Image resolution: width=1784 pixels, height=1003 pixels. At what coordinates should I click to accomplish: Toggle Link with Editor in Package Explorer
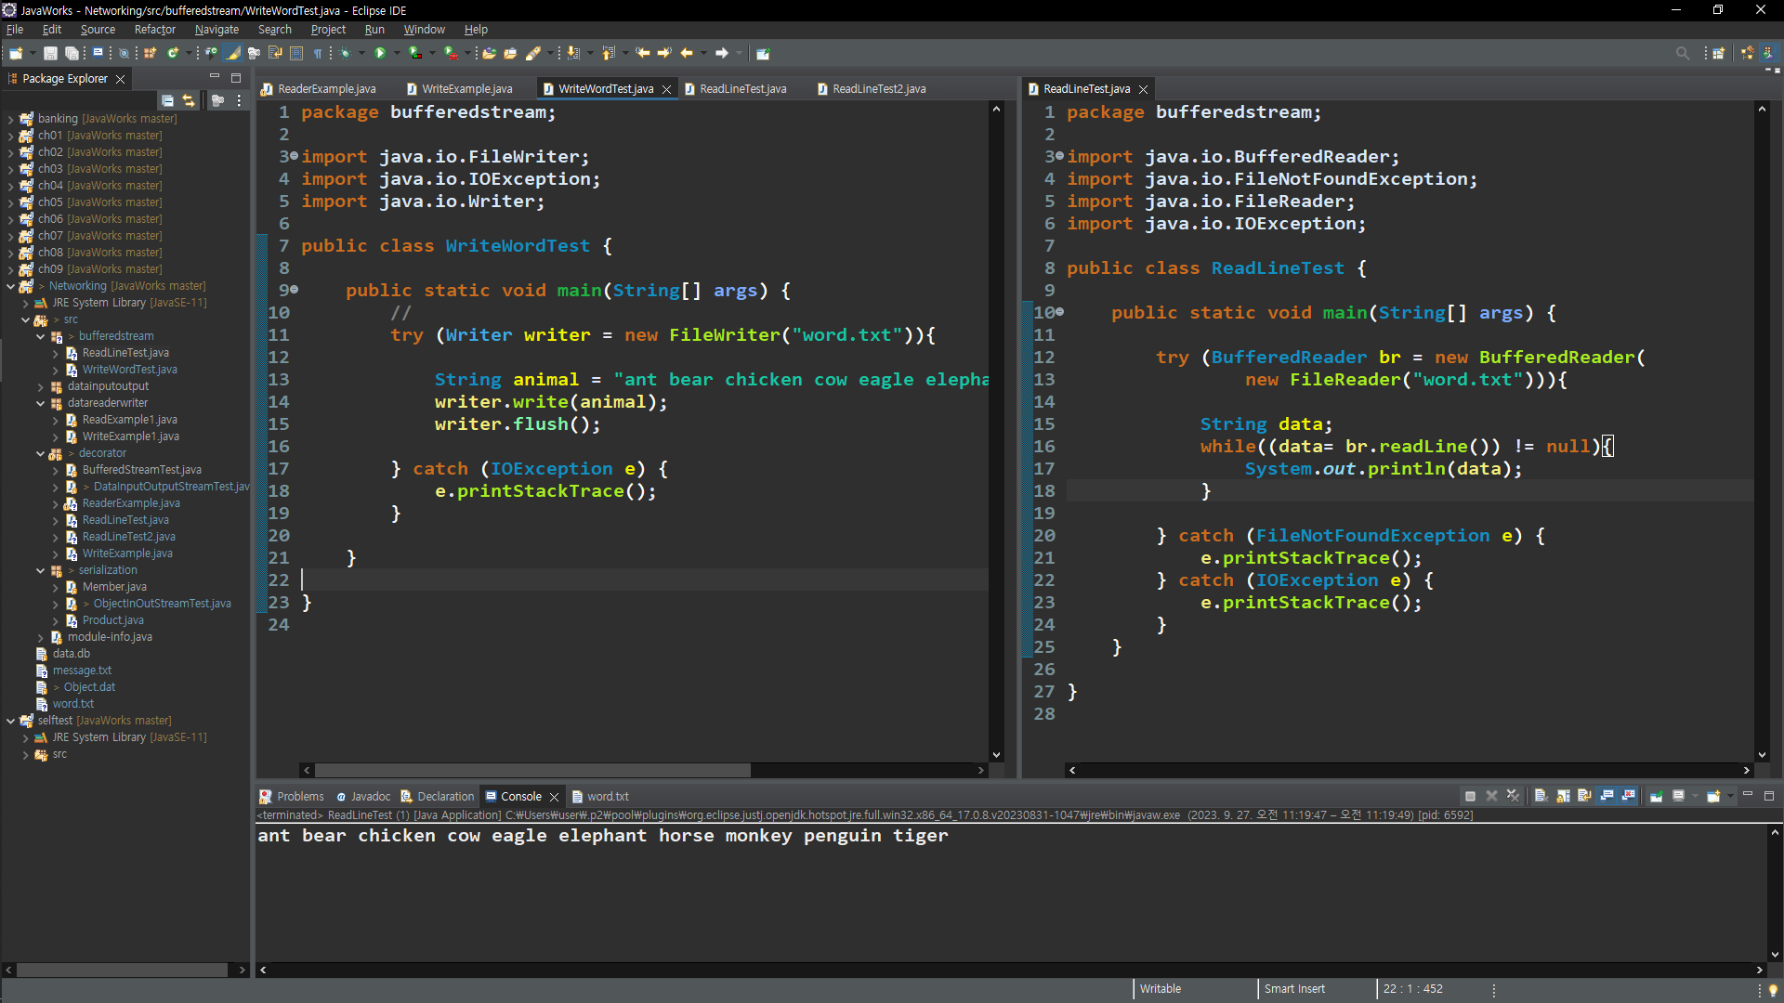tap(189, 100)
